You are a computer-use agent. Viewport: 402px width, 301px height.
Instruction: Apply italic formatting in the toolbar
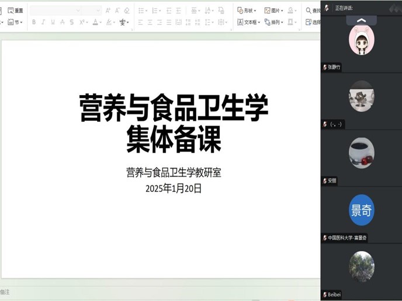[x=43, y=22]
